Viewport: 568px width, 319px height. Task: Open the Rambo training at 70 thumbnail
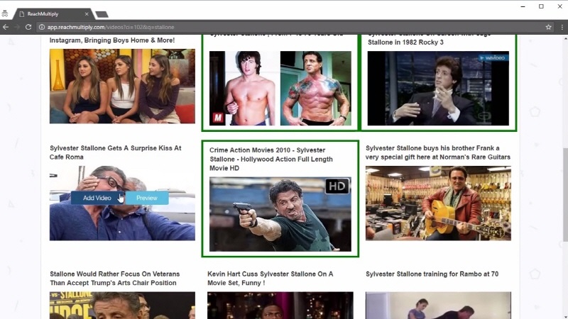[x=438, y=306]
